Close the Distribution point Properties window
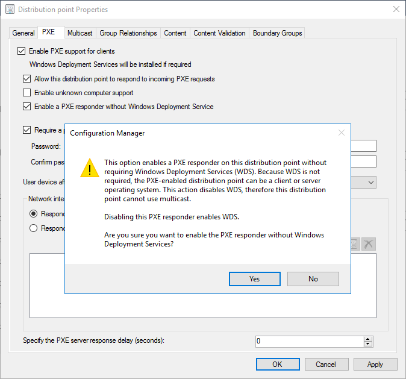The image size is (406, 379). 396,10
